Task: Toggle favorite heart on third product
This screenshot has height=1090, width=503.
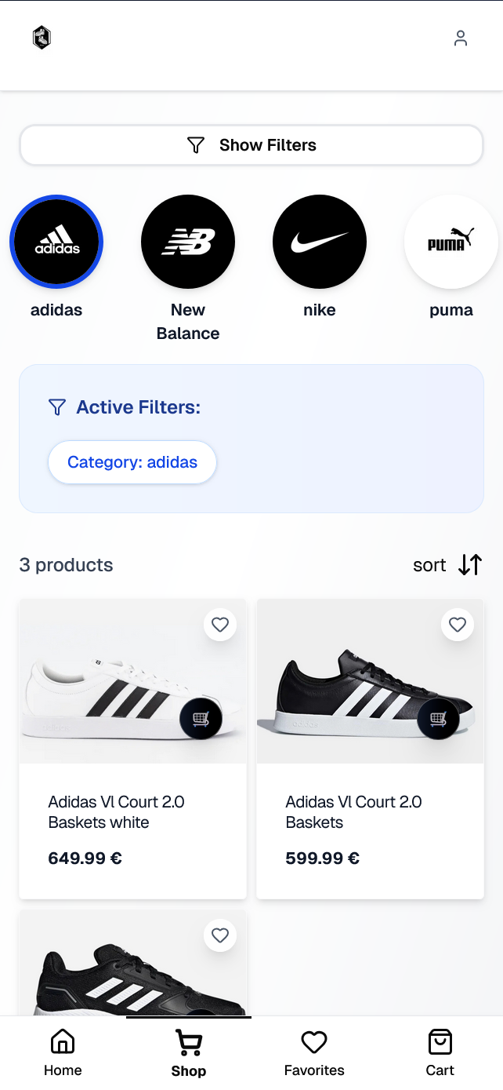Action: (220, 935)
